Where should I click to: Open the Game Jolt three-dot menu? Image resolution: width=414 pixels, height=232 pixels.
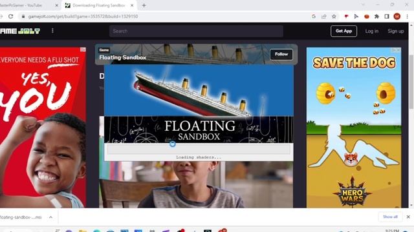tap(52, 31)
